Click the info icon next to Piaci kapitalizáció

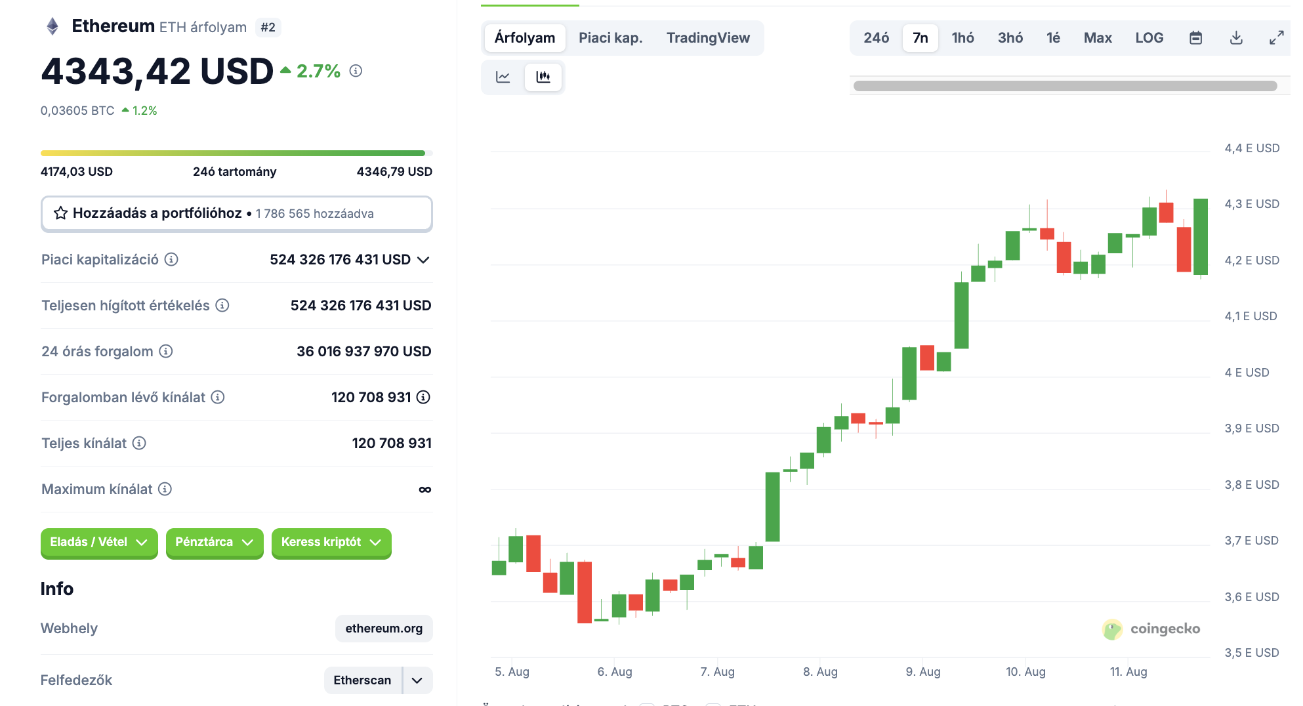pyautogui.click(x=171, y=259)
